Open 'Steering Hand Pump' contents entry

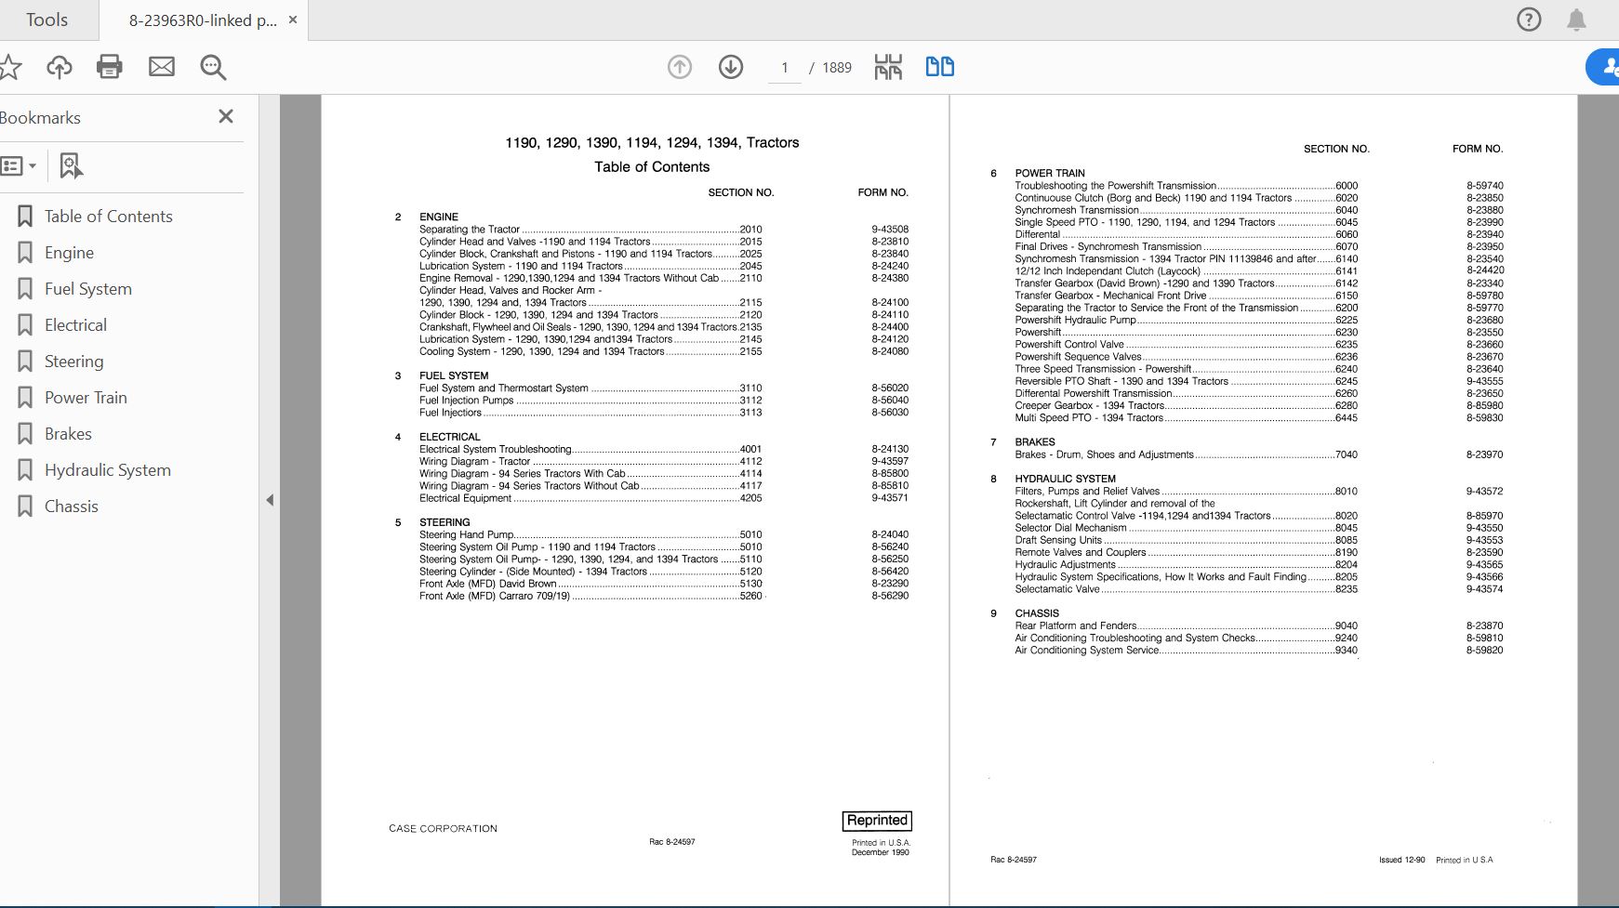point(591,534)
